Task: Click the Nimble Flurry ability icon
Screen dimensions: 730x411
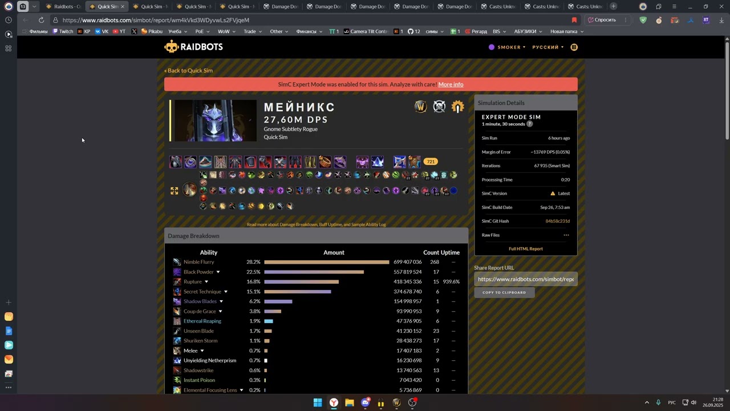Action: coord(177,262)
